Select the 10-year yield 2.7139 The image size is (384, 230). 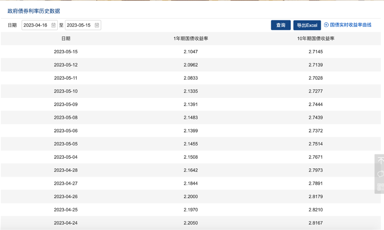coord(316,65)
